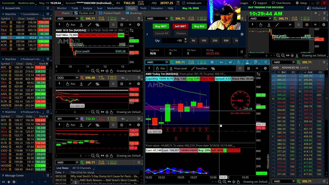Click AMD 5m chart horizontal scroll handle
The height and width of the screenshot is (185, 329).
coord(79,71)
